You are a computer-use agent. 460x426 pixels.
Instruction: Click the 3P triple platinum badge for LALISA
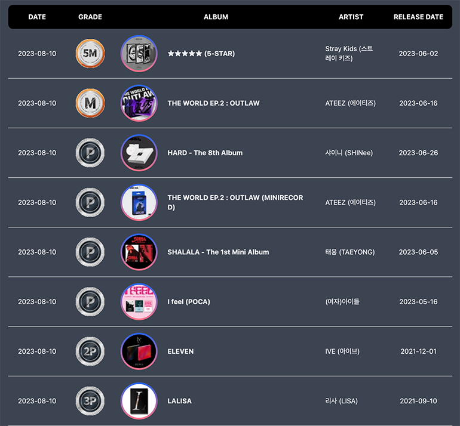tap(90, 401)
